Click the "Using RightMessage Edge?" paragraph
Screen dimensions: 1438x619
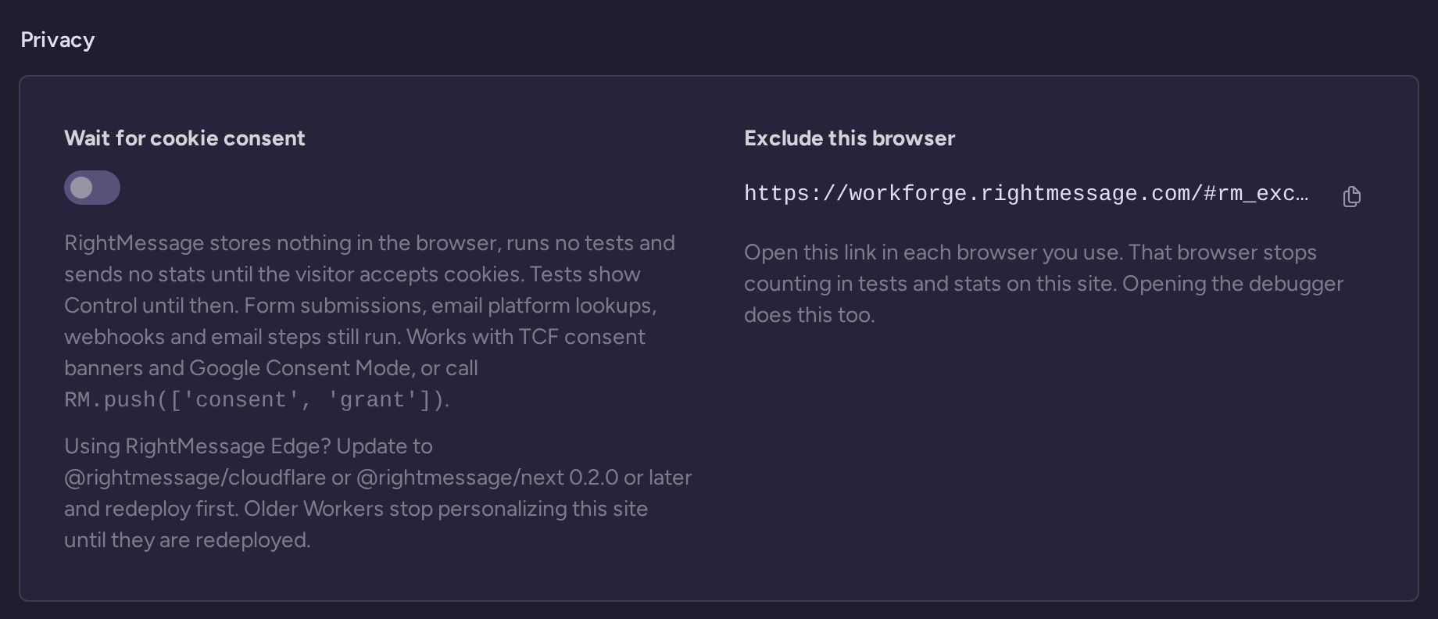[378, 493]
